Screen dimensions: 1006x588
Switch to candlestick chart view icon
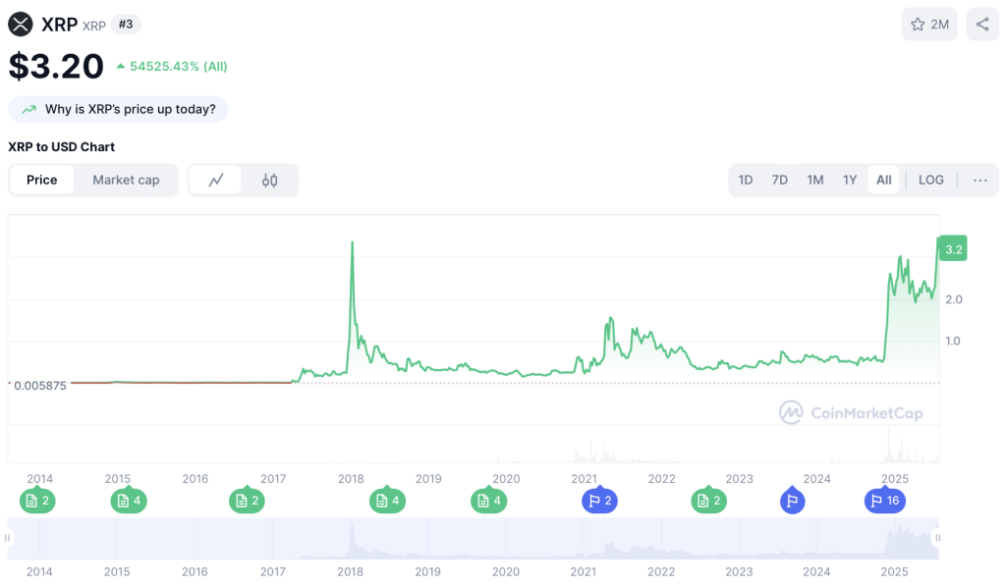click(x=269, y=181)
